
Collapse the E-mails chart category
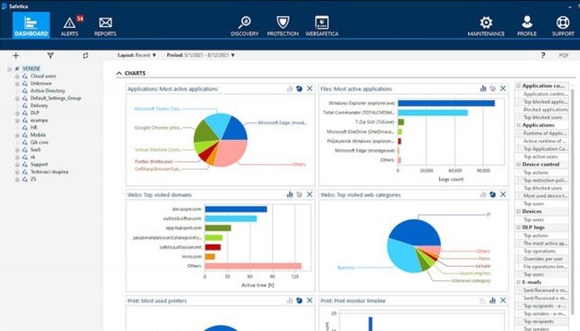tap(519, 282)
